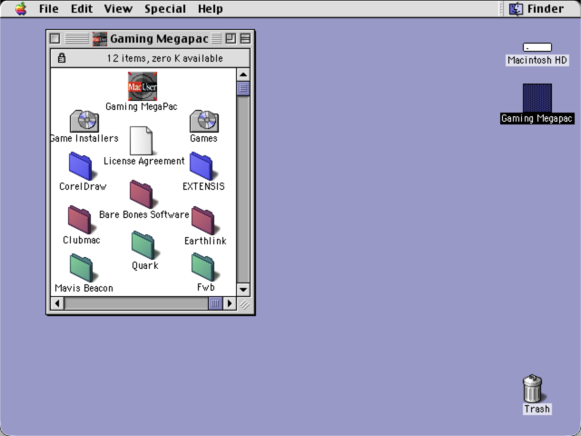Click the window collapse box
The height and width of the screenshot is (436, 581).
coord(245,38)
